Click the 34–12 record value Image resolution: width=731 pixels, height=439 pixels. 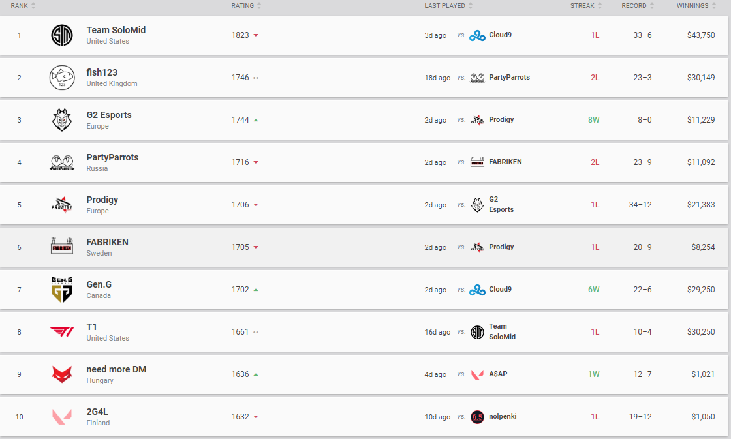(640, 205)
